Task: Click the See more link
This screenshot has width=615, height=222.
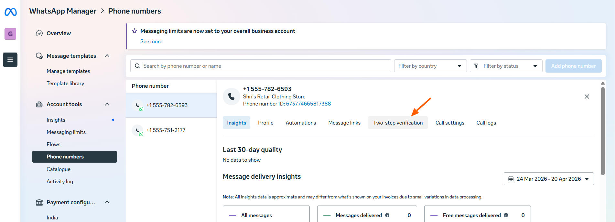Action: [151, 41]
